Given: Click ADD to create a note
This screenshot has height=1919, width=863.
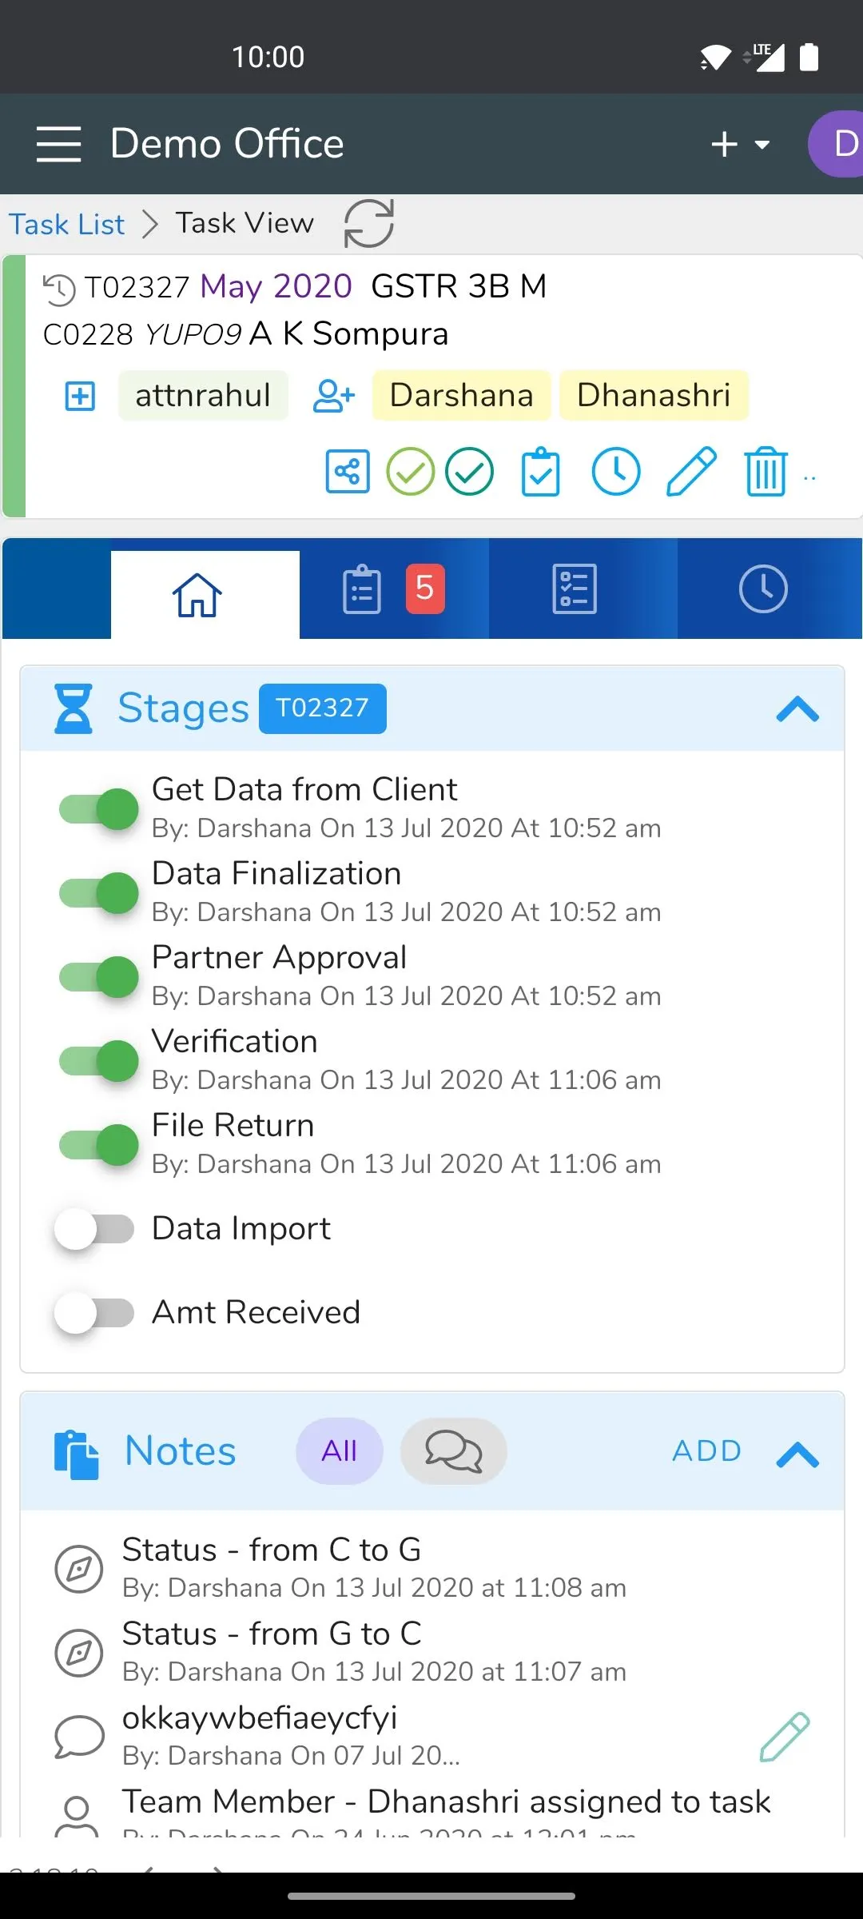Looking at the screenshot, I should click(x=707, y=1451).
